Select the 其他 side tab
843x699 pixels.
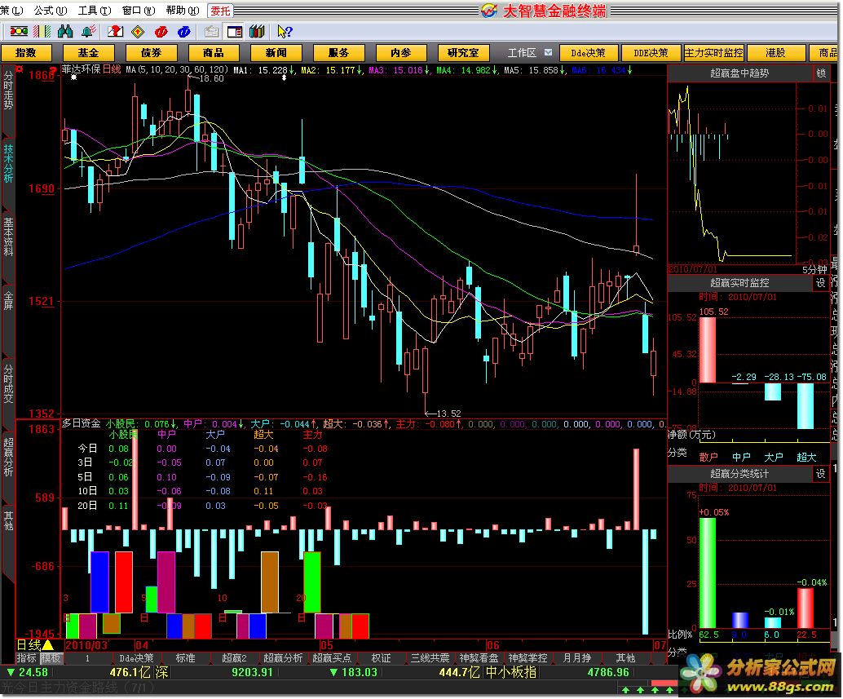(x=8, y=520)
